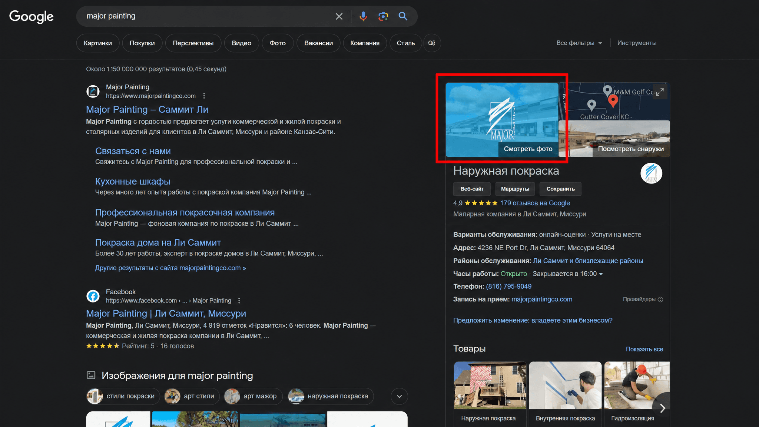Clear the search query with the X icon

[x=339, y=16]
